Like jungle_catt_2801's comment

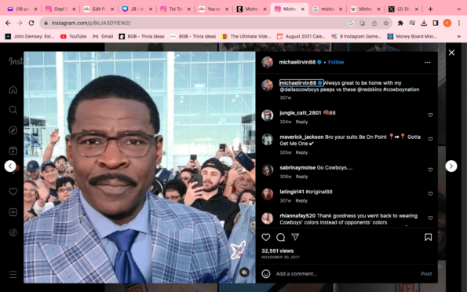point(430,115)
